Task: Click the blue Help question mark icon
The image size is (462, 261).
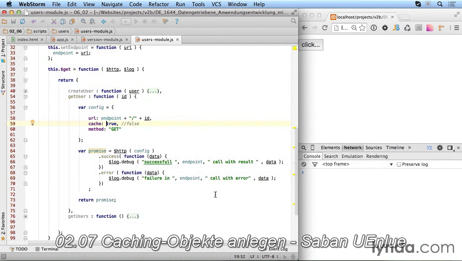Action: pyautogui.click(x=177, y=22)
